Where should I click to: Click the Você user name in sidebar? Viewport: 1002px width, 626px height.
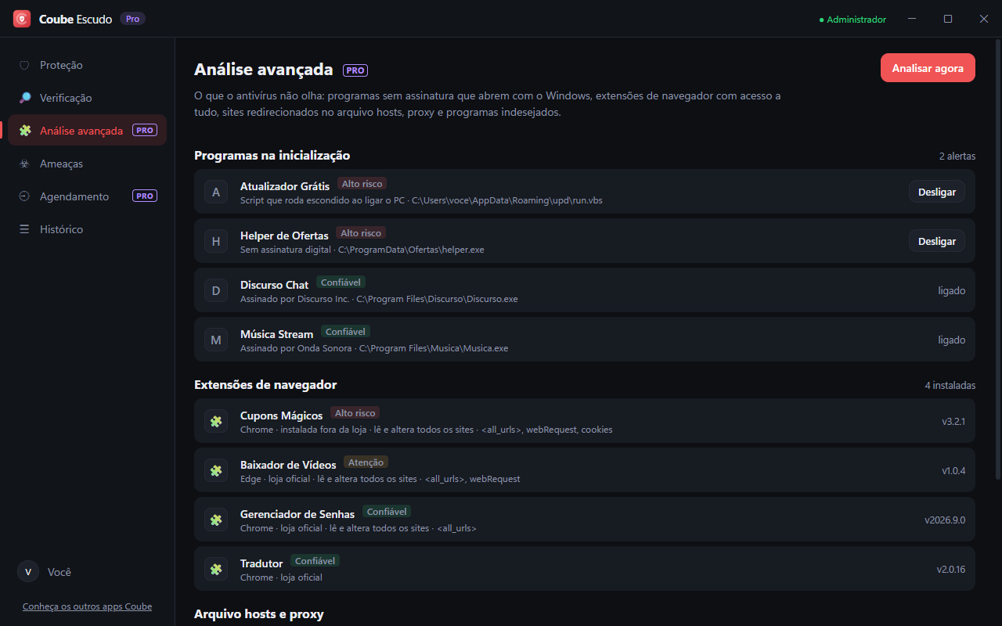[59, 572]
